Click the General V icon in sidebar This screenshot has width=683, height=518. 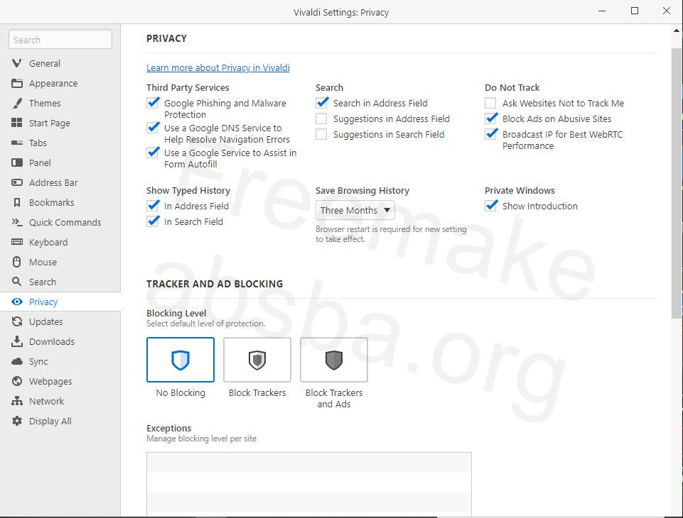pyautogui.click(x=16, y=63)
